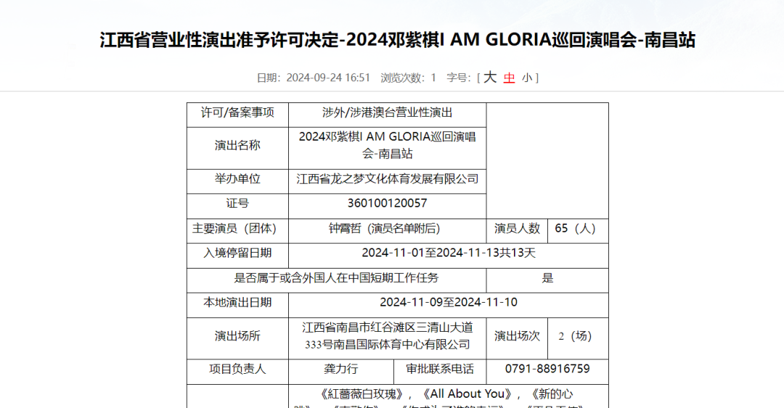The image size is (784, 408).
Task: Choose the small font size 小
Action: pos(527,78)
